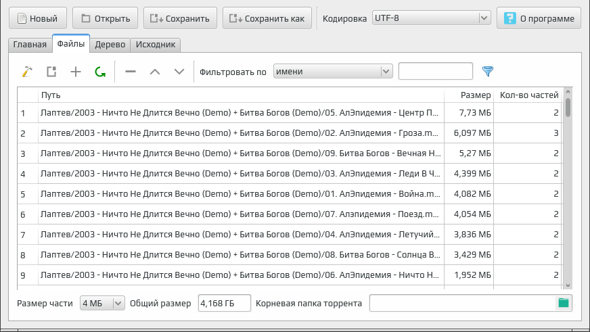Image resolution: width=590 pixels, height=332 pixels.
Task: Click size cell 4,399 МБ
Action: [469, 174]
